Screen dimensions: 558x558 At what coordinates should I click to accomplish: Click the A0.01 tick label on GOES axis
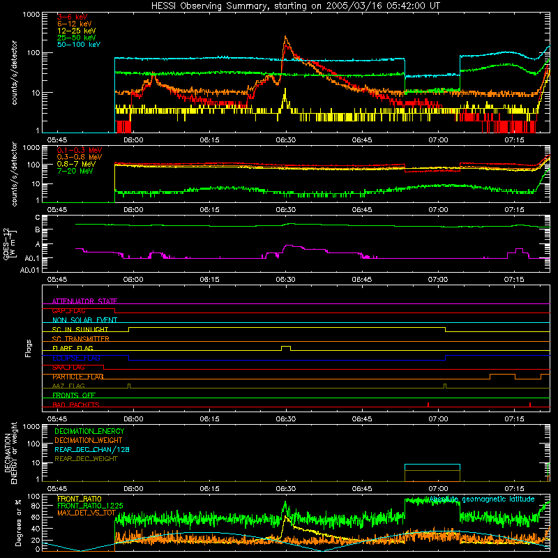29,271
